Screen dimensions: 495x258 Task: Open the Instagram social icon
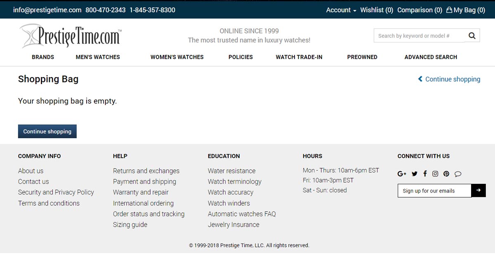point(435,174)
